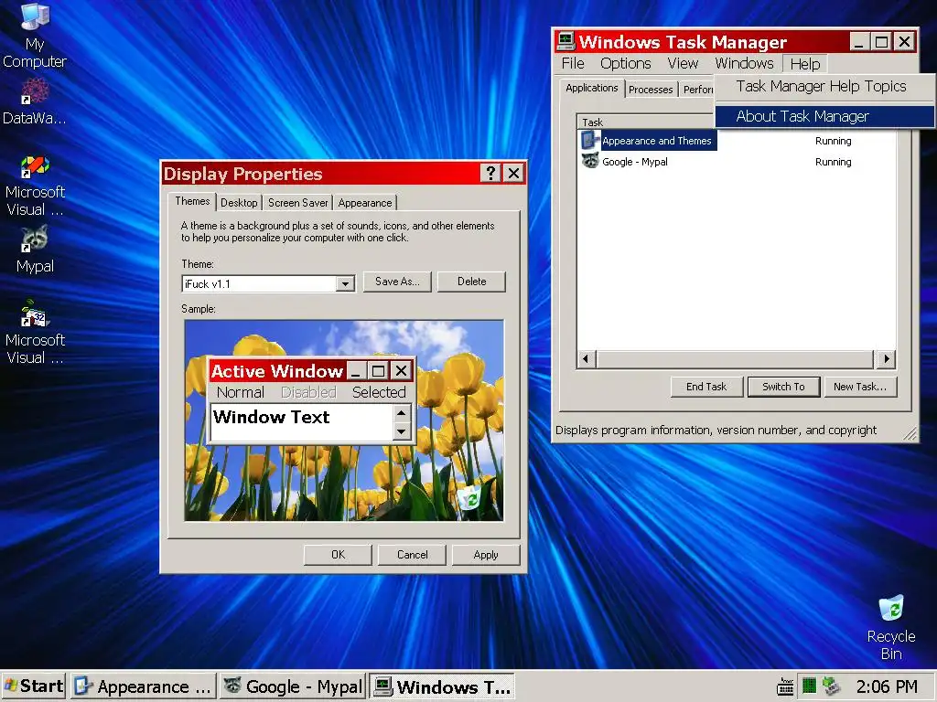
Task: Open the Windows menu in Task Manager
Action: tap(744, 63)
